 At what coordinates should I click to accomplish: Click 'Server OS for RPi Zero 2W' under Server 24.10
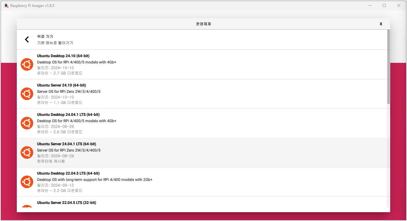coord(69,92)
